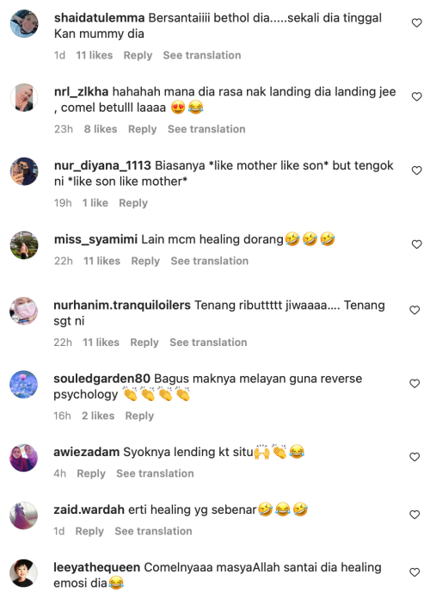Image resolution: width=430 pixels, height=599 pixels.
Task: Like awiezadam's comment heart icon
Action: [x=415, y=456]
